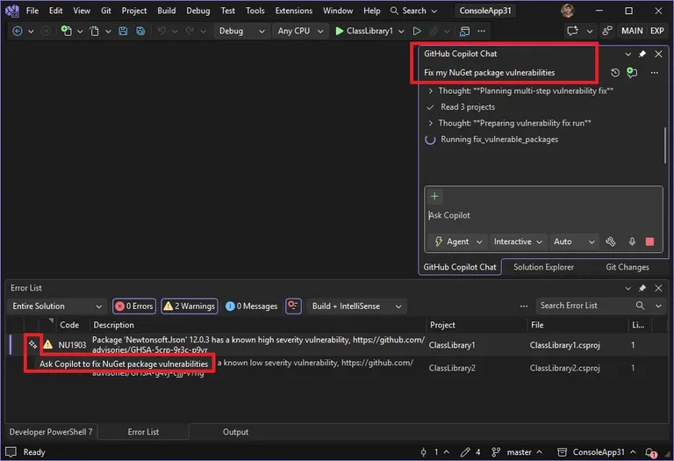Start debugging ClassLibrary1 with the green play button
674x461 pixels.
(x=339, y=31)
